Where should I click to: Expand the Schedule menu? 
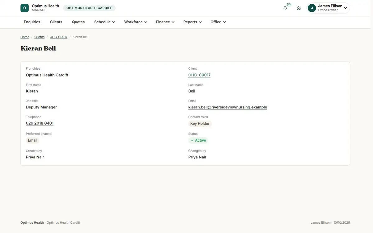pos(105,22)
